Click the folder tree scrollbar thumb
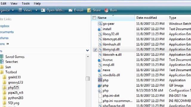The height and width of the screenshot is (107, 191). click(88, 79)
